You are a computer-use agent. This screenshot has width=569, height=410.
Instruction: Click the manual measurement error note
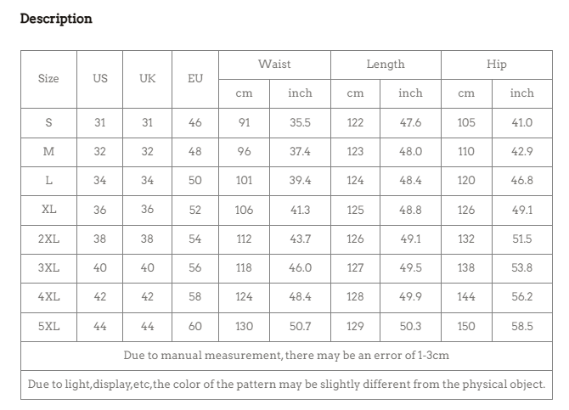286,355
